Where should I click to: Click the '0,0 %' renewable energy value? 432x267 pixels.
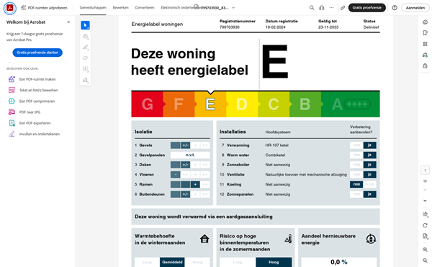[x=338, y=262]
